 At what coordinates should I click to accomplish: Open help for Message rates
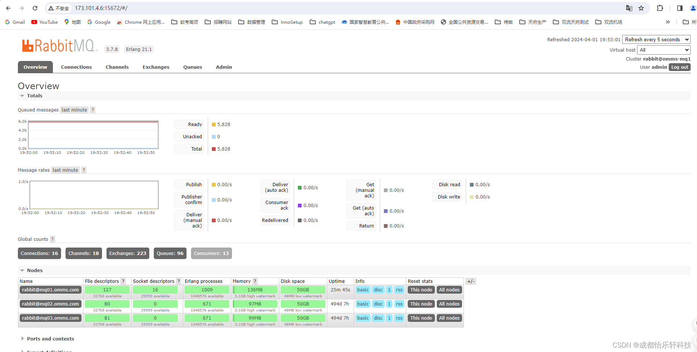(x=84, y=170)
